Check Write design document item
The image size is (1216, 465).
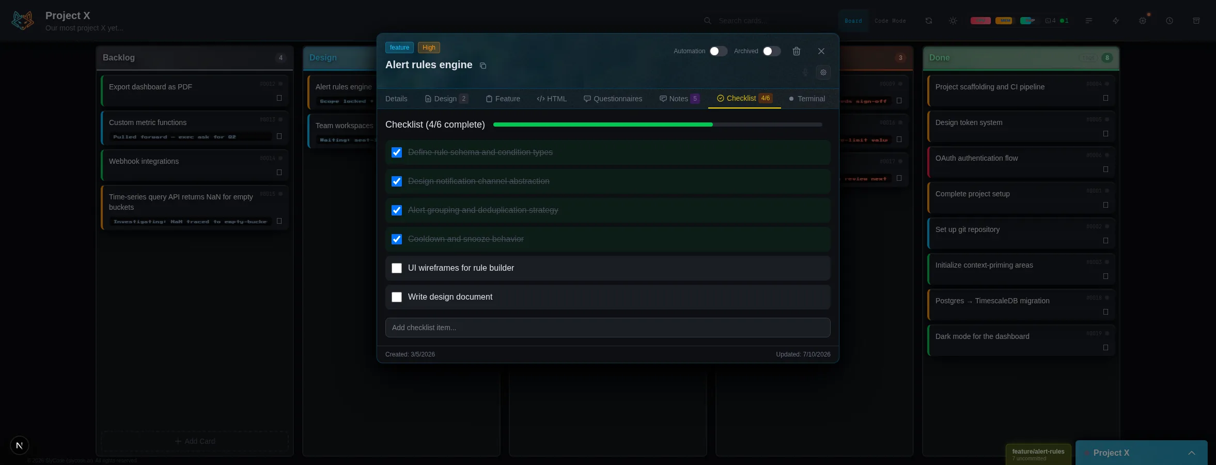397,297
